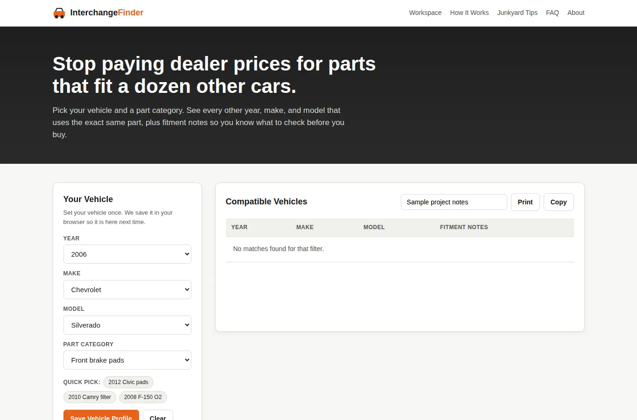Visit the FAQ nav link
Screen dimensions: 637x420
(x=552, y=13)
